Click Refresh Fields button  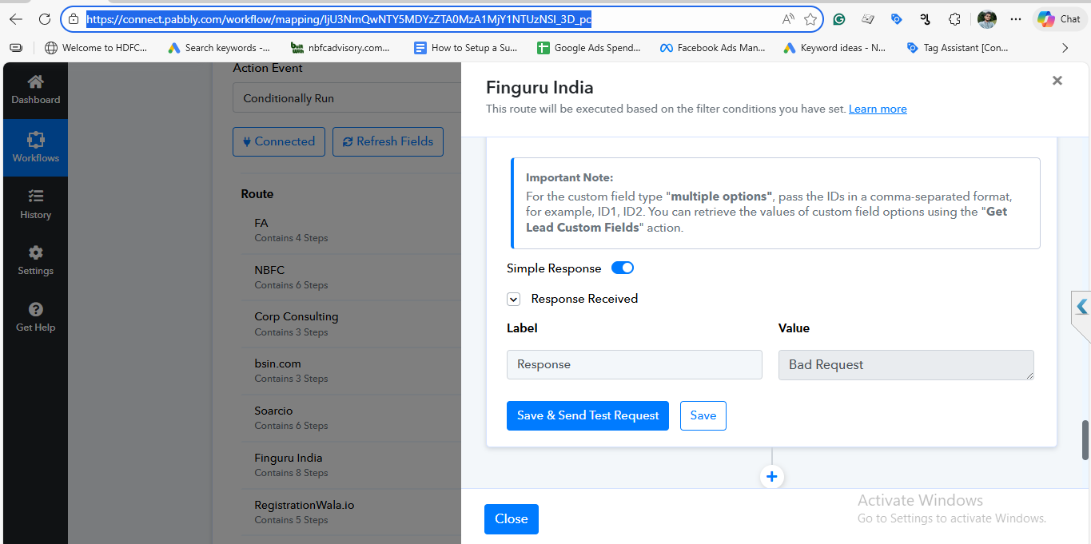pyautogui.click(x=388, y=141)
